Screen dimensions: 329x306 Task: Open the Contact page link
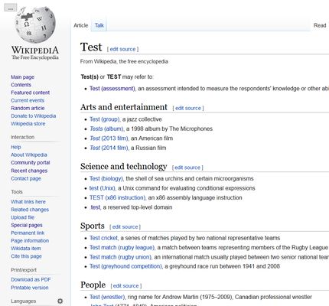pyautogui.click(x=26, y=178)
